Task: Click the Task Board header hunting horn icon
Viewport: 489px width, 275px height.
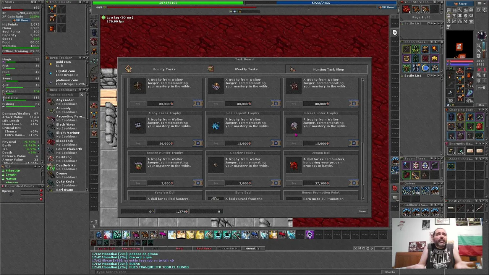Action: [x=128, y=69]
